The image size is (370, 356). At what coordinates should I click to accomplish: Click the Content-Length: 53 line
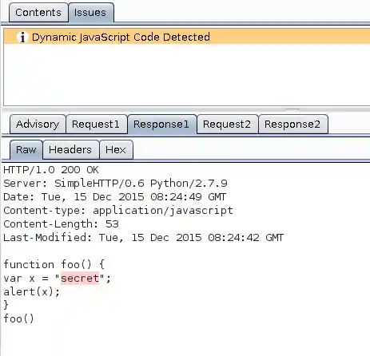(61, 224)
